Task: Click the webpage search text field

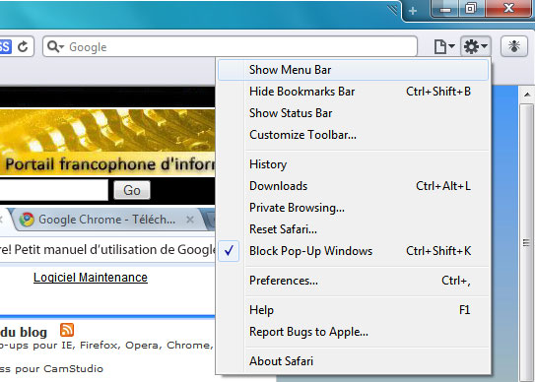Action: click(x=54, y=190)
